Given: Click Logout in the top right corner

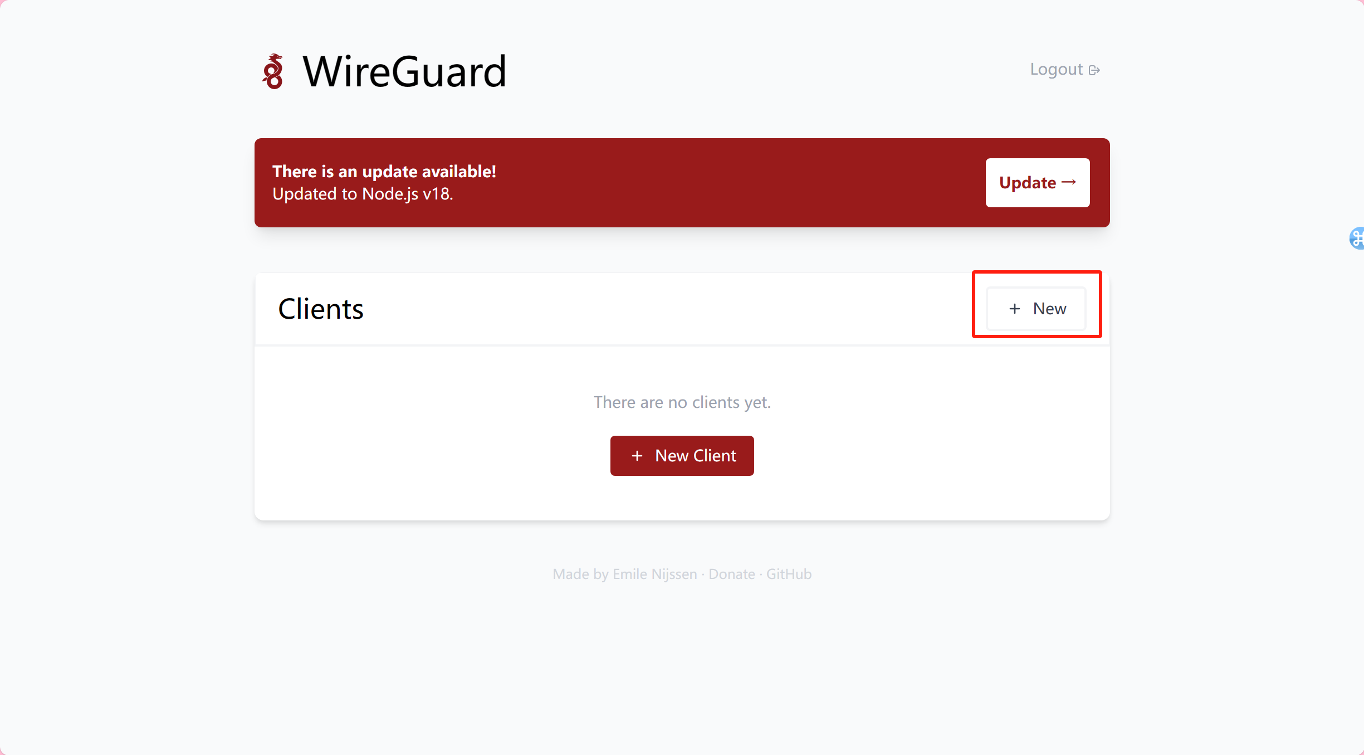Looking at the screenshot, I should coord(1057,69).
